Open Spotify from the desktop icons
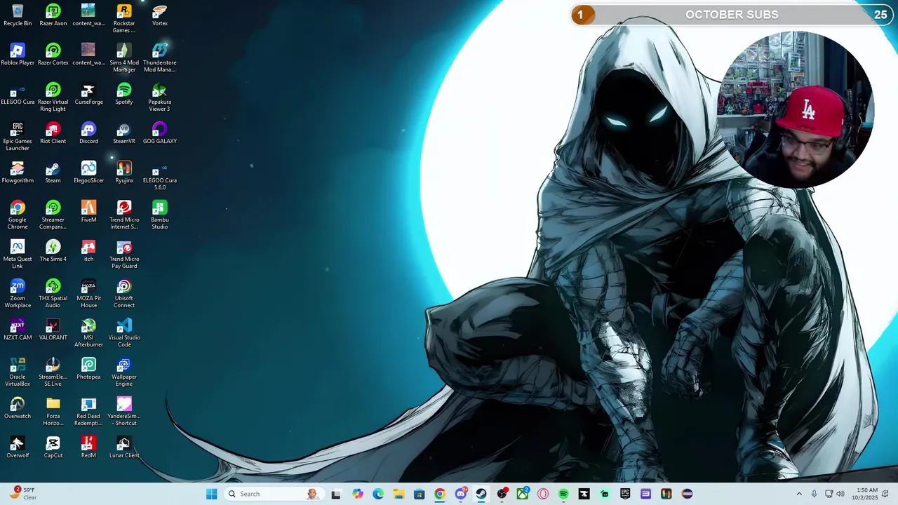Viewport: 898px width, 505px height. 124,93
